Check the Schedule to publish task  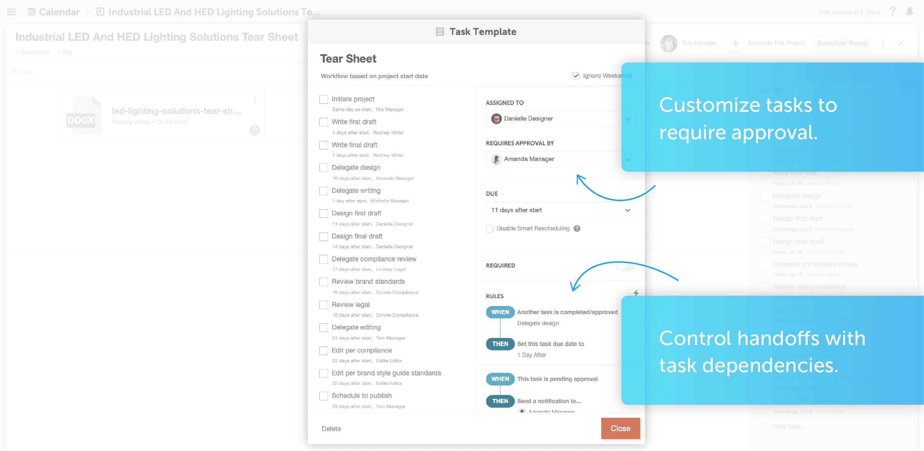tap(323, 396)
